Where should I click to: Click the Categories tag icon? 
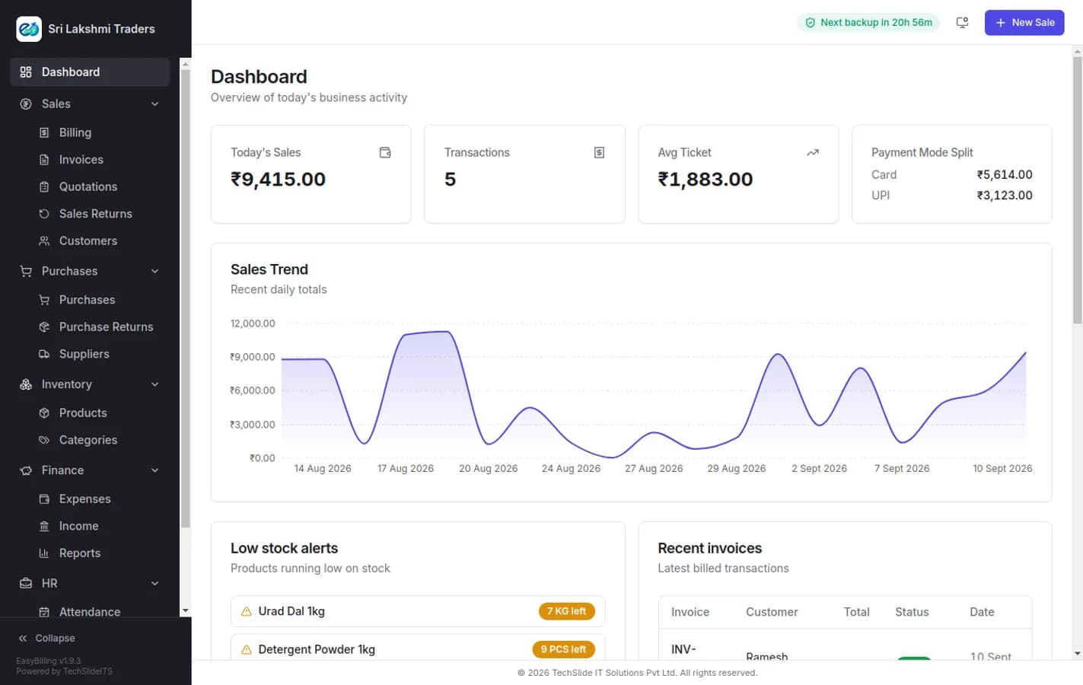(44, 440)
